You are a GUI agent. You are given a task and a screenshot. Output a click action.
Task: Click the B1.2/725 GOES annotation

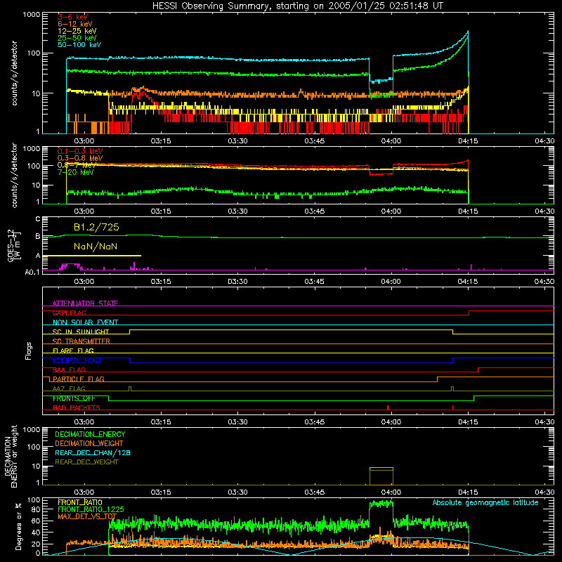pyautogui.click(x=96, y=227)
